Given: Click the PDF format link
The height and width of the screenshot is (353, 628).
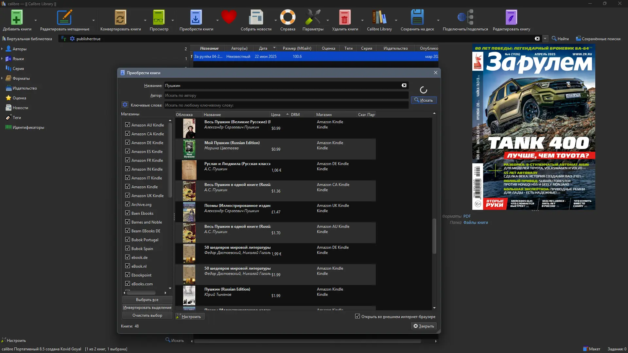Looking at the screenshot, I should click(467, 216).
